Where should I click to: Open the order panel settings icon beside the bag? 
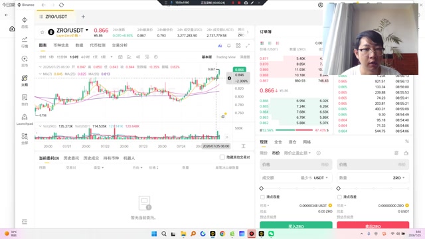[396, 153]
